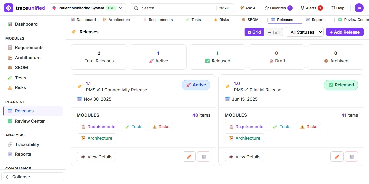Click Tests chip in release 1.1

tap(133, 127)
